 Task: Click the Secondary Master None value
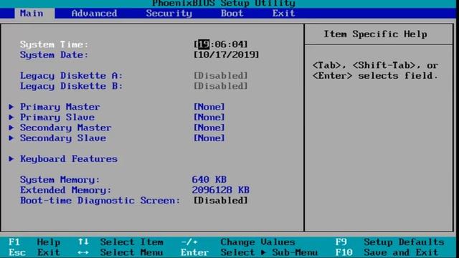(209, 128)
